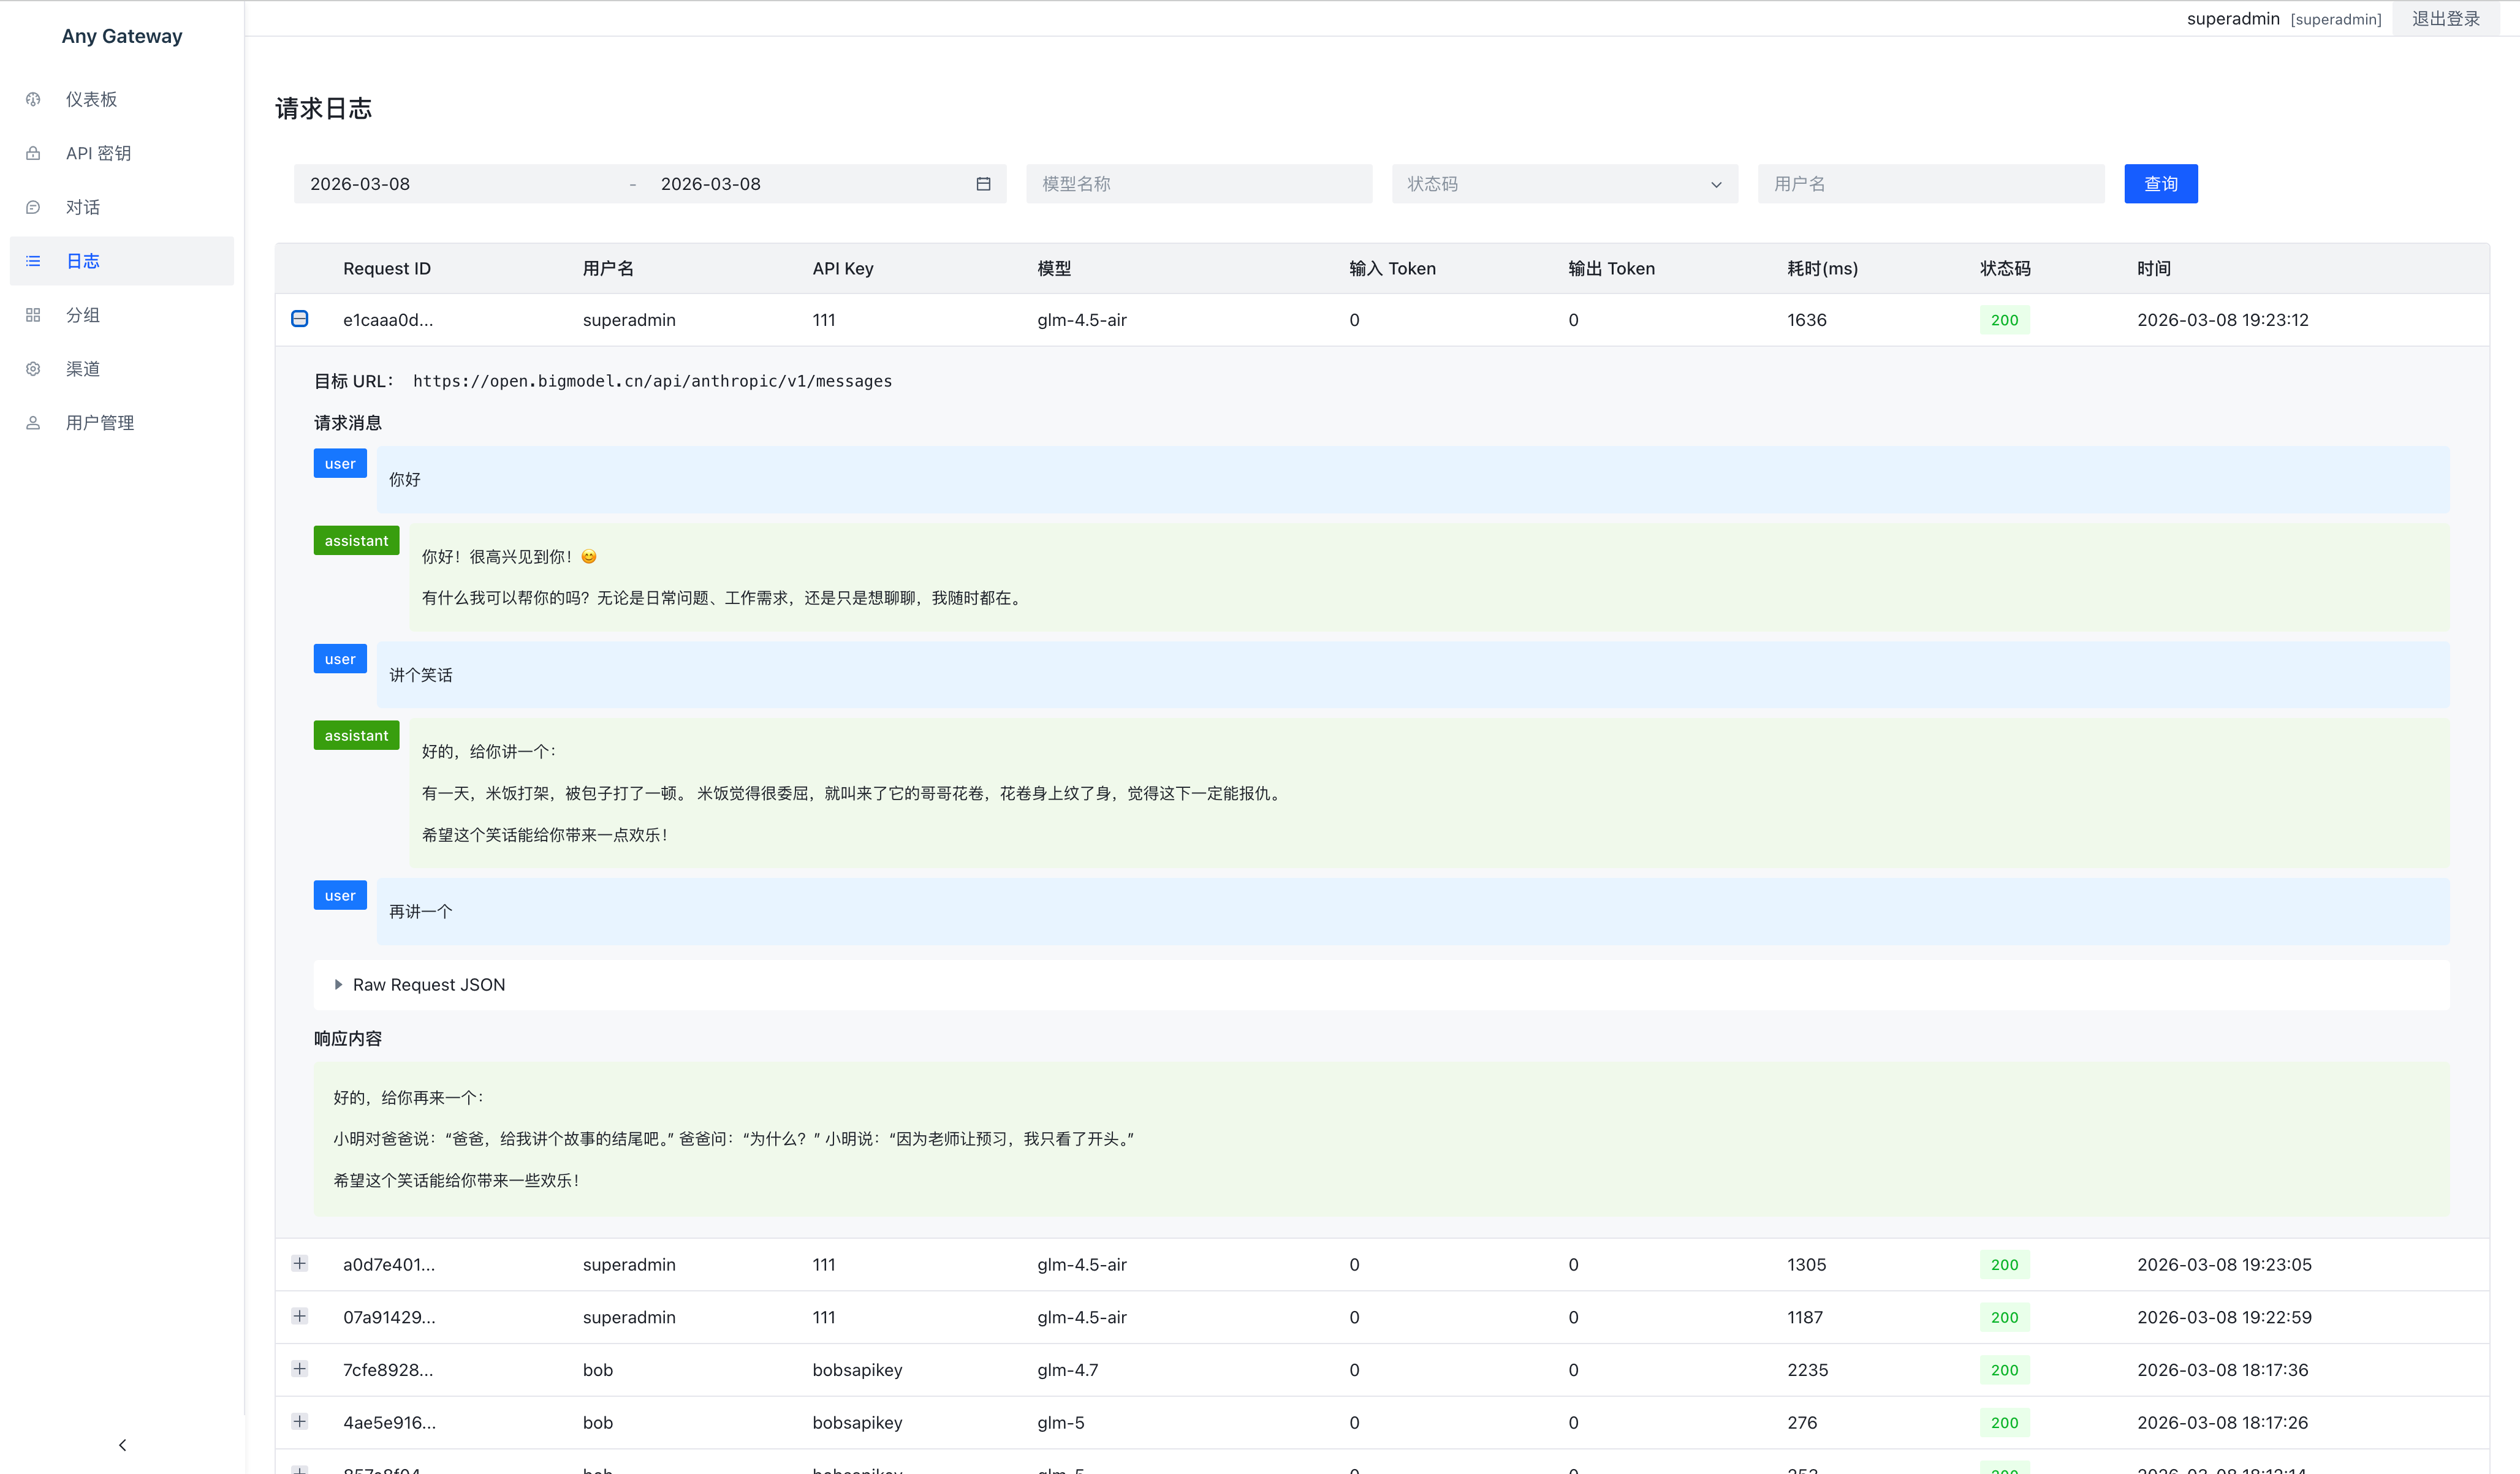Click the dashboard gauge icon

point(33,99)
